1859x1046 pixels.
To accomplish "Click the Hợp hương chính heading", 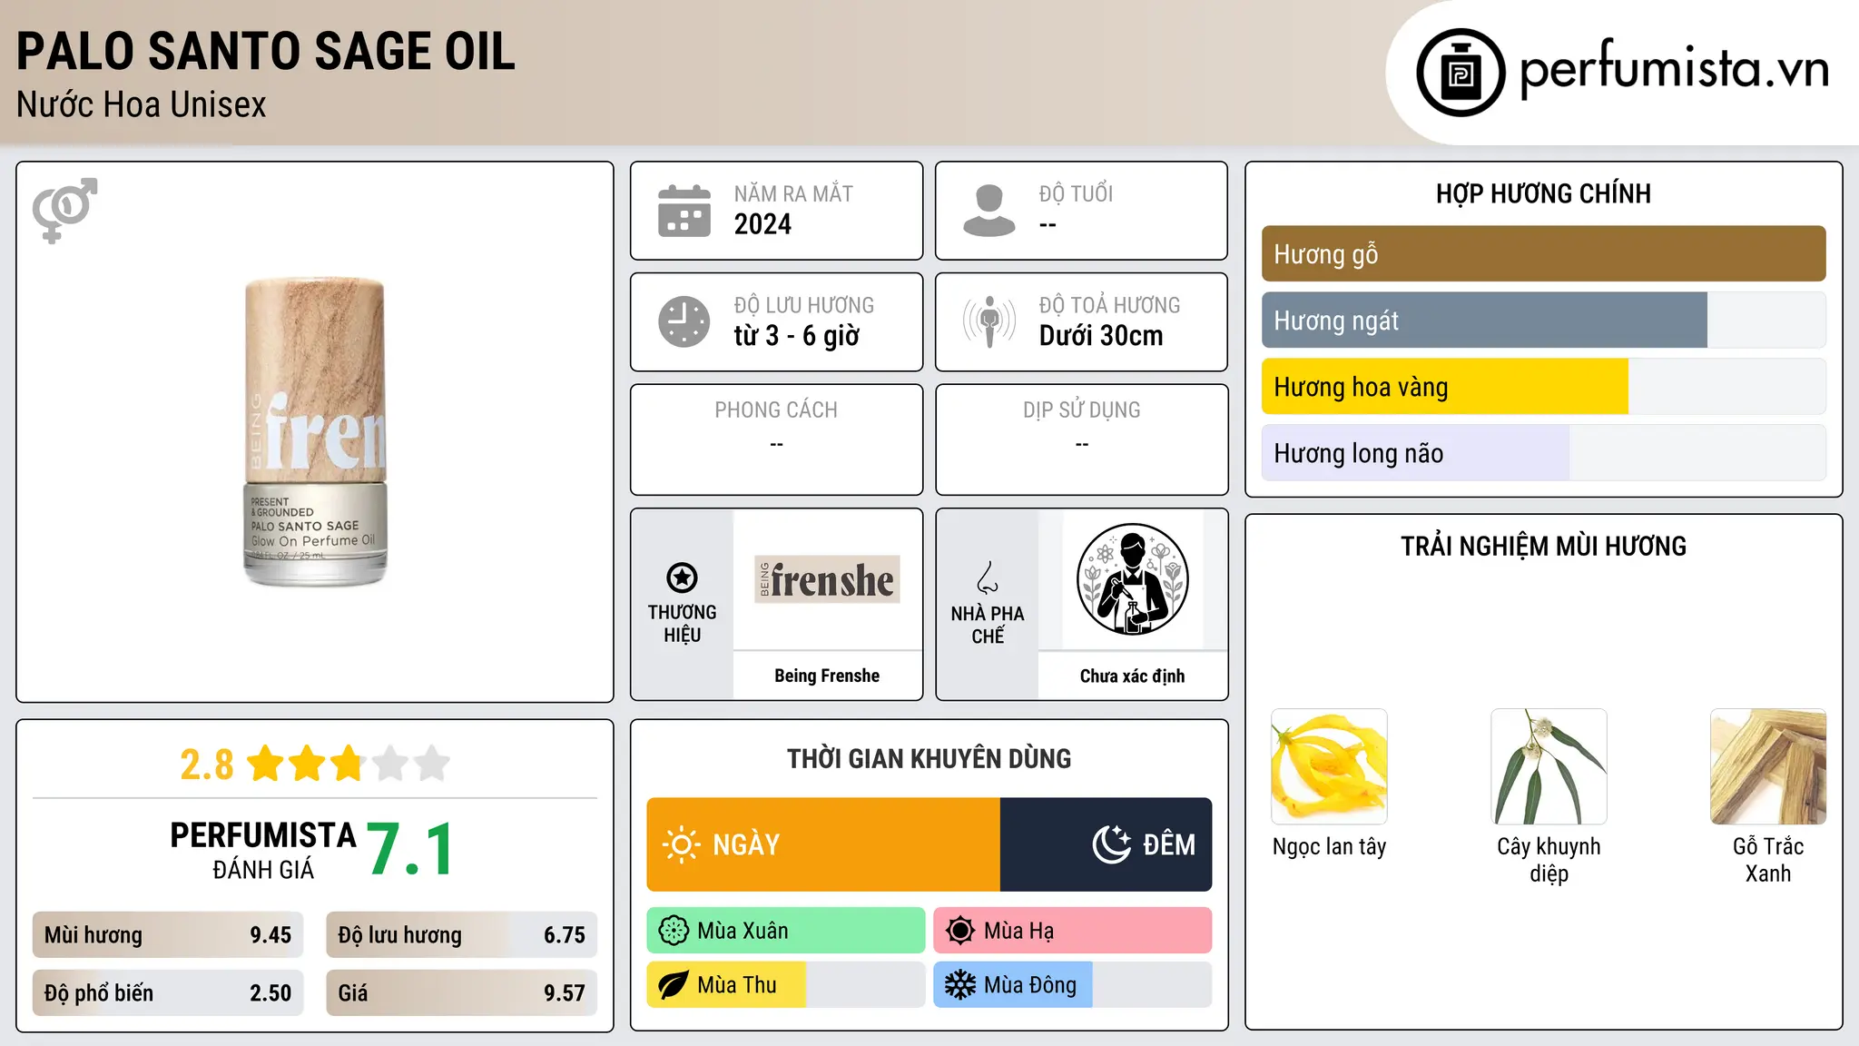I will [1543, 193].
